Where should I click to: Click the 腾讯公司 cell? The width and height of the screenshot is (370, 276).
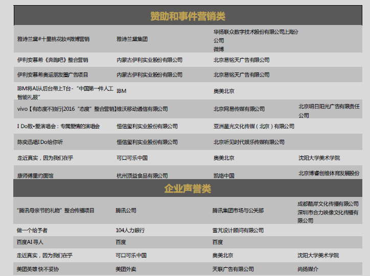(126, 211)
